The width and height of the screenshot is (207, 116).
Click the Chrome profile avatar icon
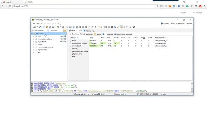(184, 2)
